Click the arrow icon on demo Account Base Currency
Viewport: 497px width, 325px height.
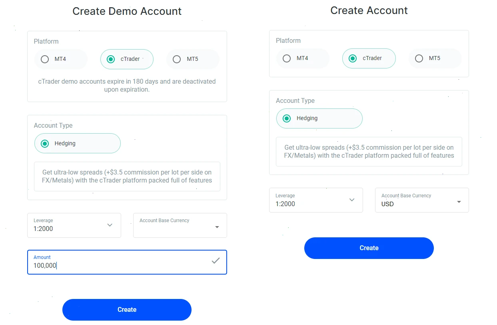tap(217, 226)
